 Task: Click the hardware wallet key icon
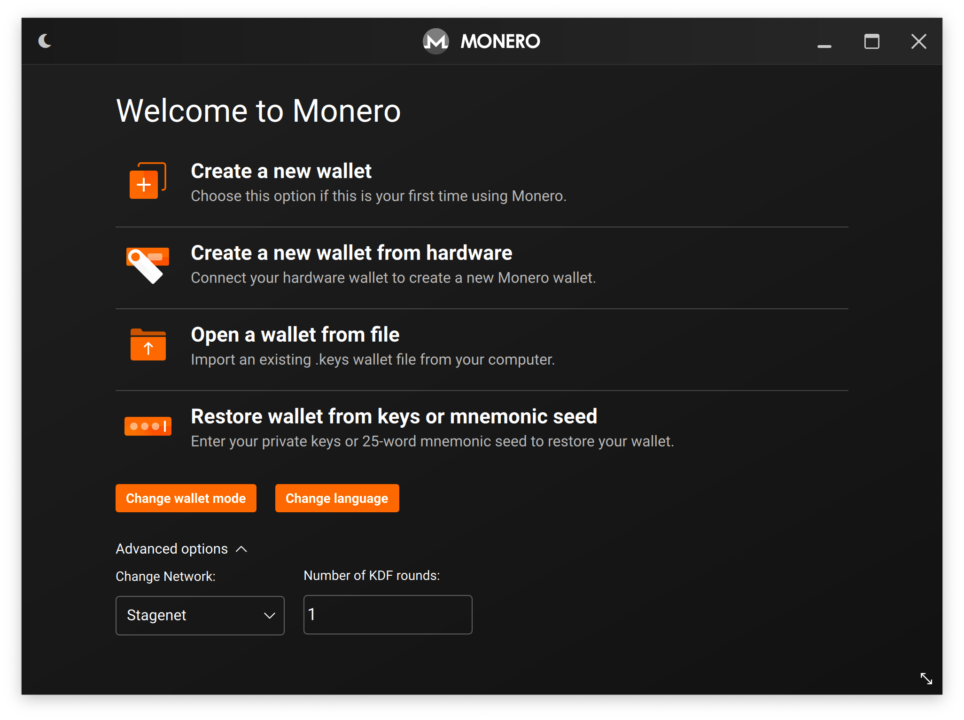click(x=148, y=265)
